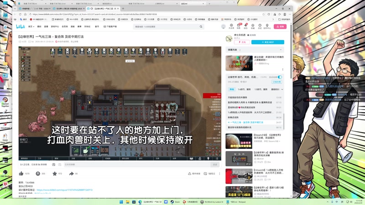The width and height of the screenshot is (365, 205).
Task: Click the bilibili logo
Action: pyautogui.click(x=21, y=26)
